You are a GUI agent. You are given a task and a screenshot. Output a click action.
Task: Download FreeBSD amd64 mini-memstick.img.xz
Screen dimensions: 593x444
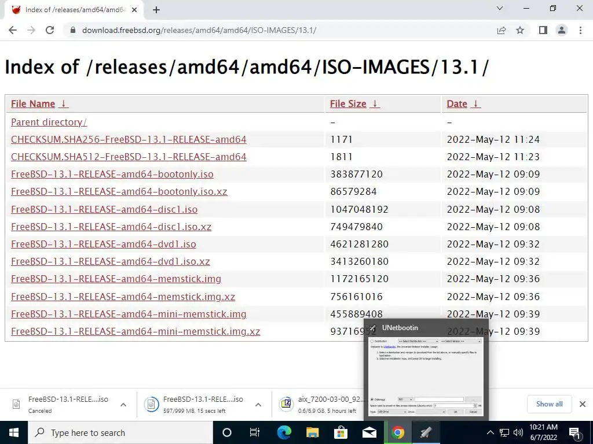136,331
